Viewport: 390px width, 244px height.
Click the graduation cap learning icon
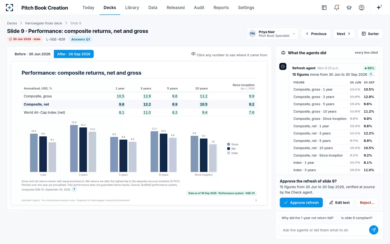pos(349,8)
